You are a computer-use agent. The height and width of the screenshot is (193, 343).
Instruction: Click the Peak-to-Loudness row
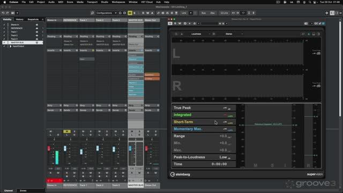click(x=204, y=157)
